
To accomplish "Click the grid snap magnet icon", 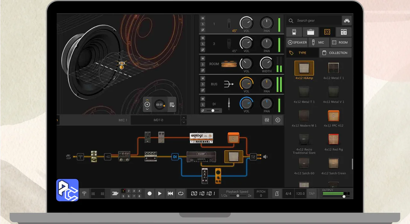I will 172,105.
